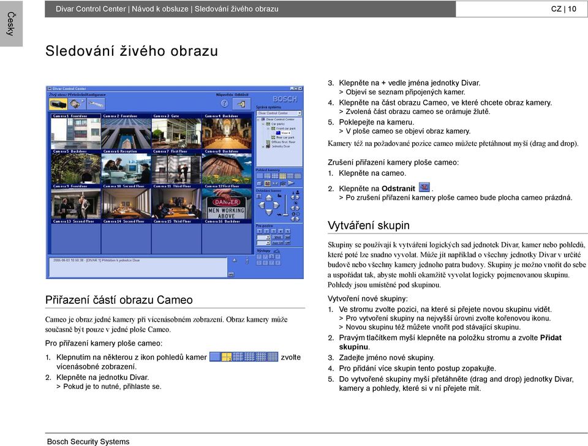The width and height of the screenshot is (588, 446).
Task: Click the Set button
Action: pos(288,237)
